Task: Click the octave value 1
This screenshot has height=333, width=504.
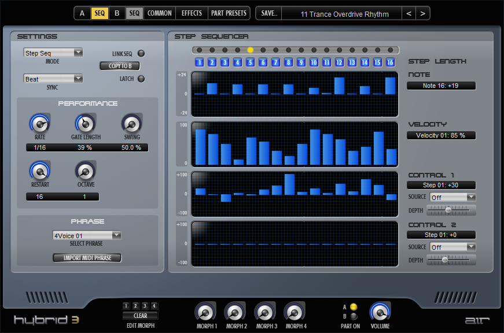Action: [x=84, y=197]
